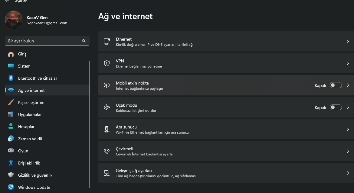
Task: Click the Gelişmiş ağ ayarları icon
Action: pyautogui.click(x=107, y=173)
